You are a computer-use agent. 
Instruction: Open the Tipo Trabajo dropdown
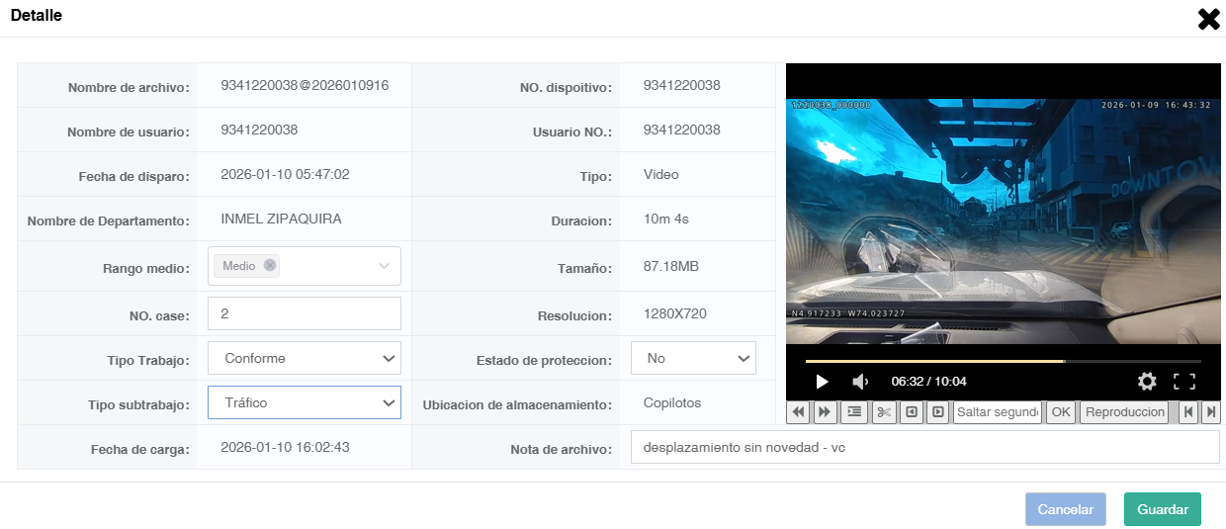pos(305,359)
